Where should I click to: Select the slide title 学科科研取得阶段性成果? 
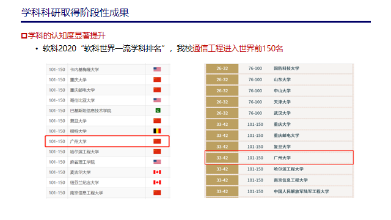(75, 12)
